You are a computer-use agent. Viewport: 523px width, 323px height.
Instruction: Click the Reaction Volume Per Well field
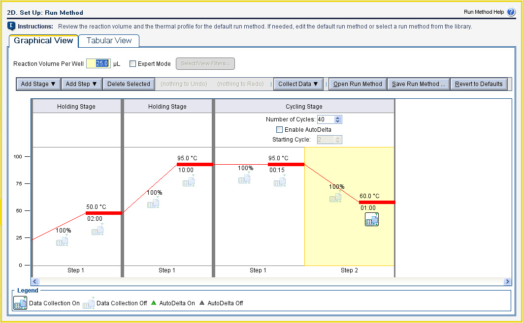pyautogui.click(x=98, y=64)
